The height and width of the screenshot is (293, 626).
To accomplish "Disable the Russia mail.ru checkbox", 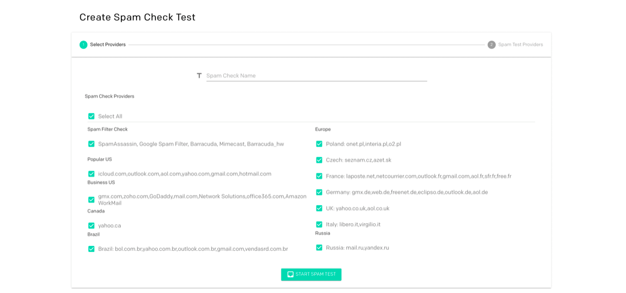I will tap(319, 248).
